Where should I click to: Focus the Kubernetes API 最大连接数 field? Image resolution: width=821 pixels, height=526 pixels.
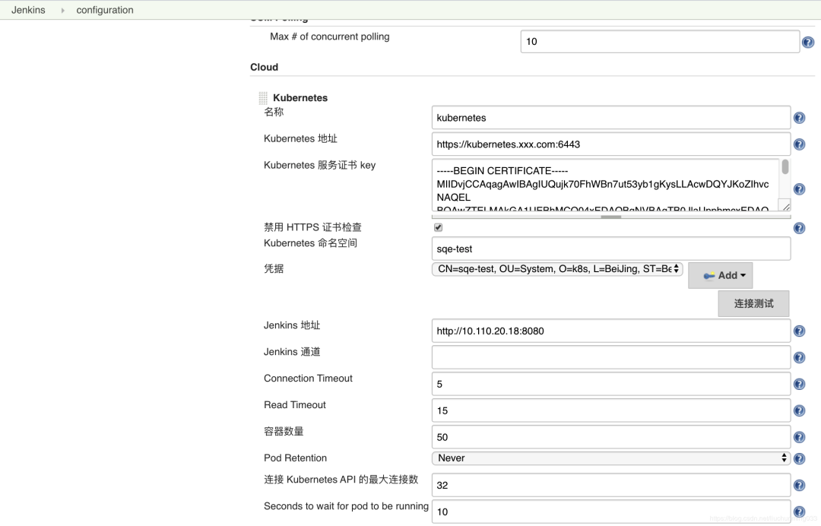click(611, 485)
